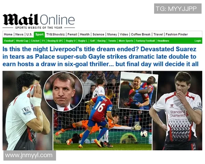Open World Cup submenu link
Image resolution: width=205 pixels, height=164 pixels.
tap(22, 41)
